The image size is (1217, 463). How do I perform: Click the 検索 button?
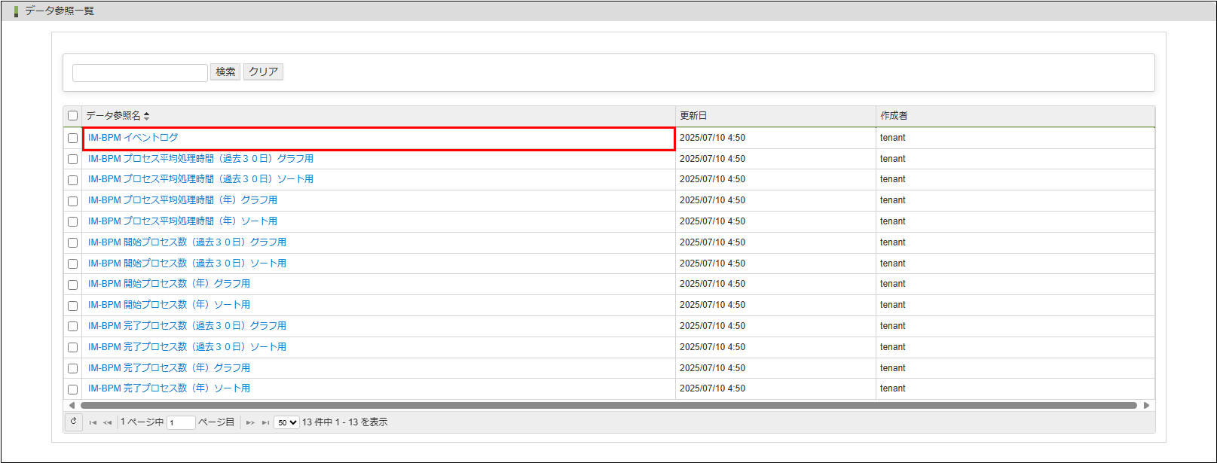pos(225,72)
